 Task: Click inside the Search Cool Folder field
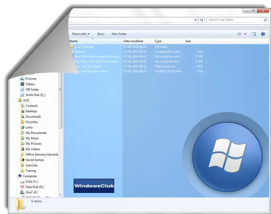pos(237,20)
